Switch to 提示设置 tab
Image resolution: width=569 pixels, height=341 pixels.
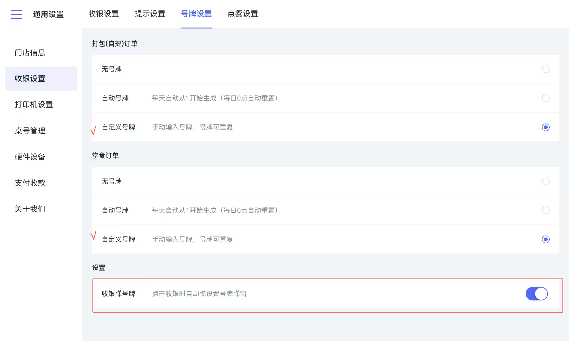point(150,14)
